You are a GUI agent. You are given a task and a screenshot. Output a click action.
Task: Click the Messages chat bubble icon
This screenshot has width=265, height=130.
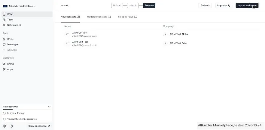(x=4, y=44)
